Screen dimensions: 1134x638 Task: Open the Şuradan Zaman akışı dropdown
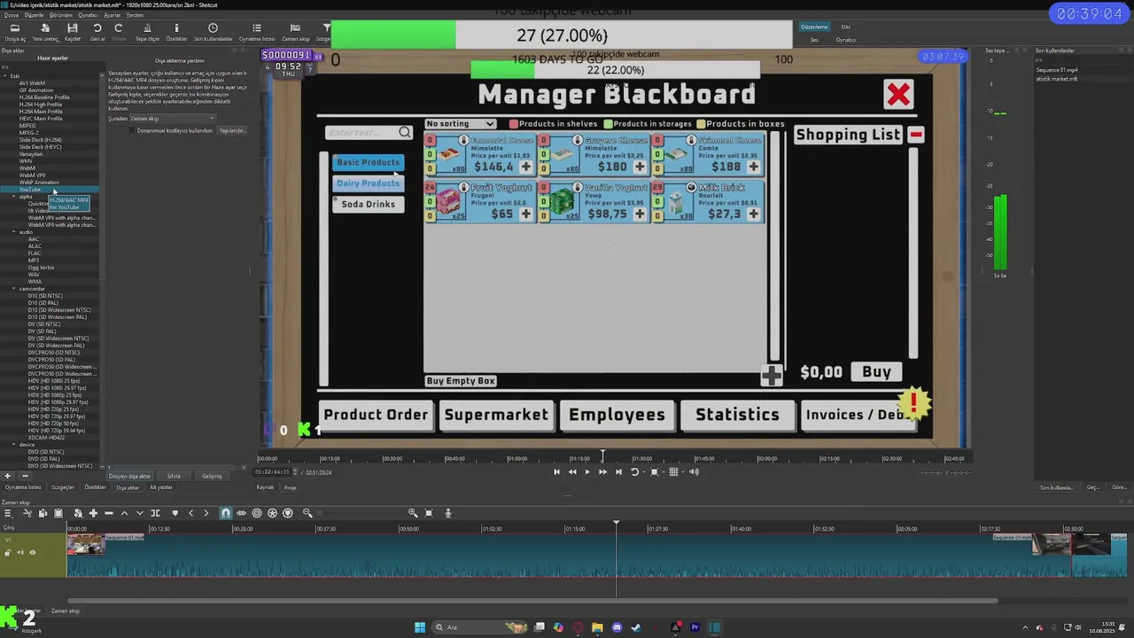(172, 119)
